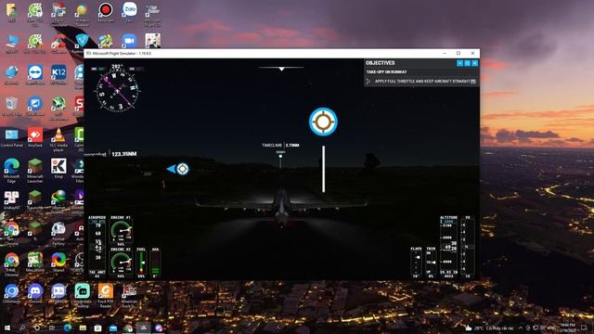594x334 pixels.
Task: Click the Fuel level bar gauge
Action: pos(141,263)
